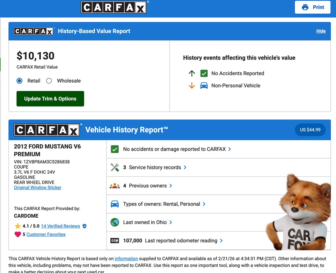Expand the Last owned in Ohio chevron

171,222
